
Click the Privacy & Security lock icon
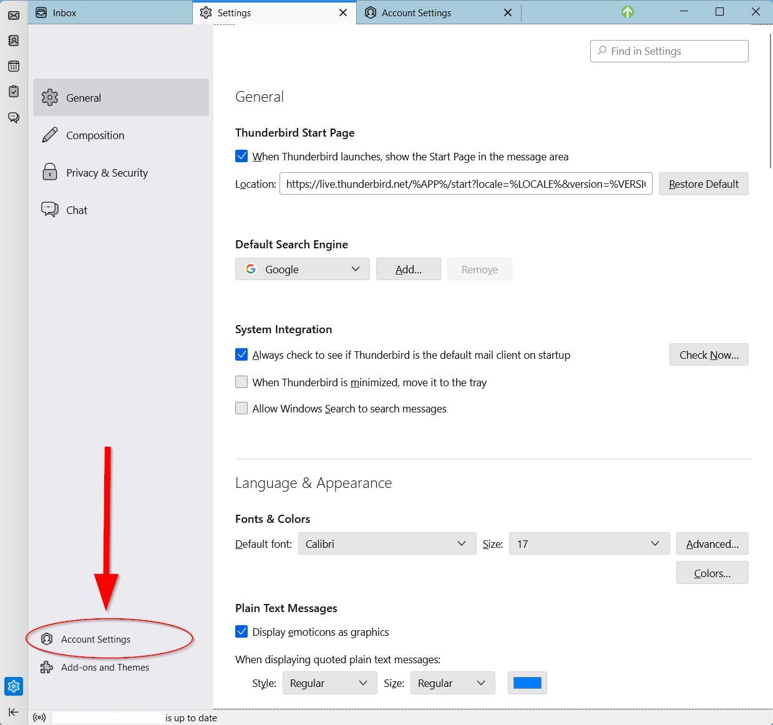coord(50,172)
